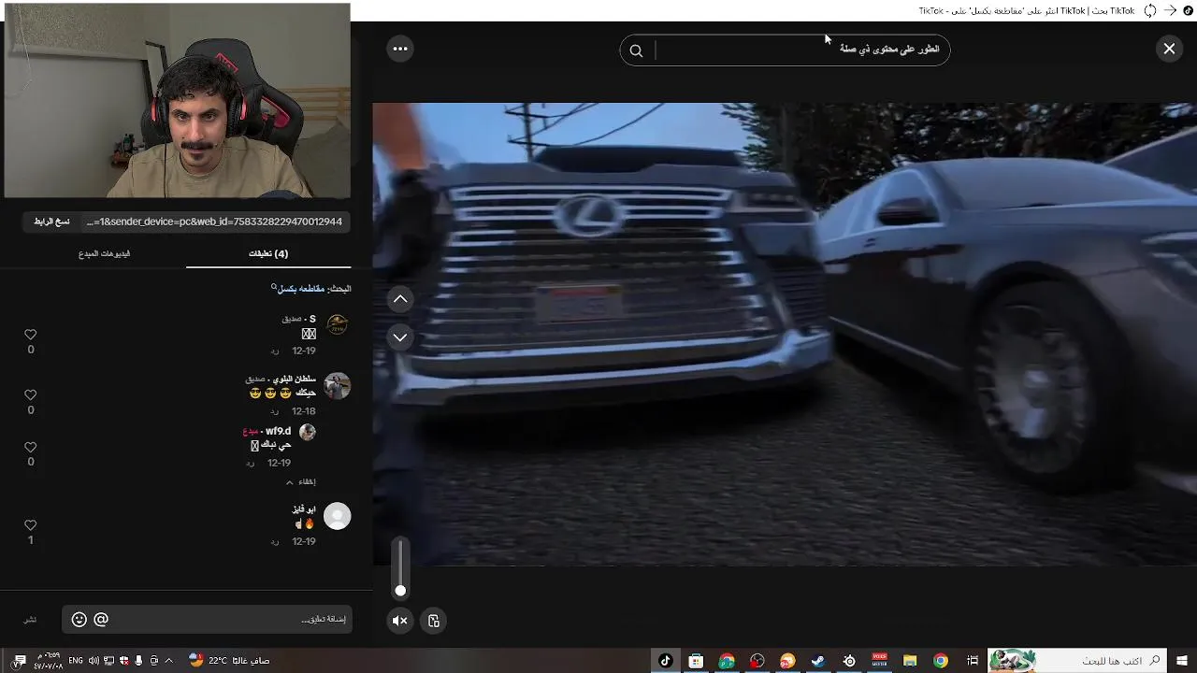Open the Meet Now camera tray icon
Screen dimensions: 1197x673
154,661
